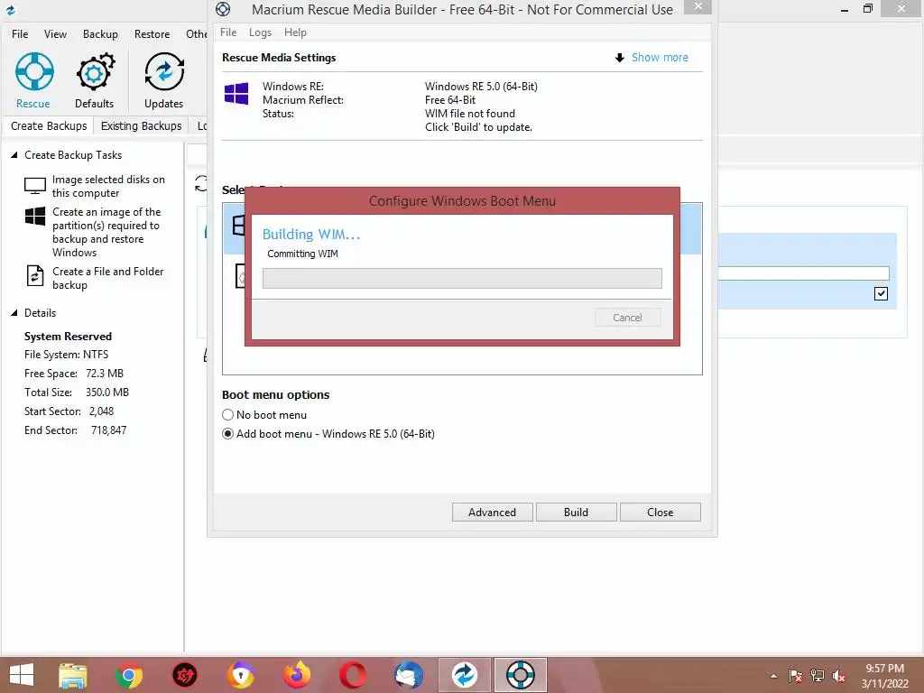Open the red gear app in taskbar
This screenshot has width=924, height=693.
pyautogui.click(x=184, y=675)
